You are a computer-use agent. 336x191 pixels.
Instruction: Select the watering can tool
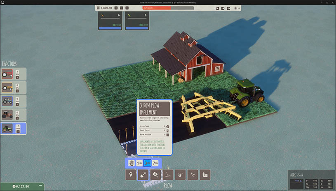coord(180,175)
